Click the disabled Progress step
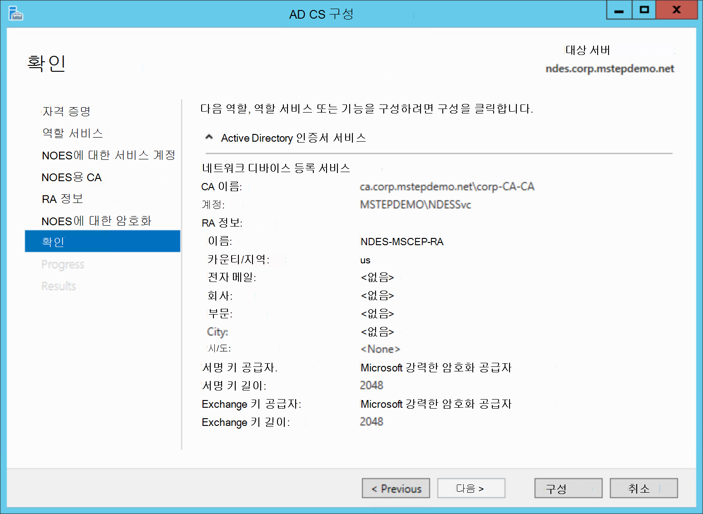 coord(63,264)
